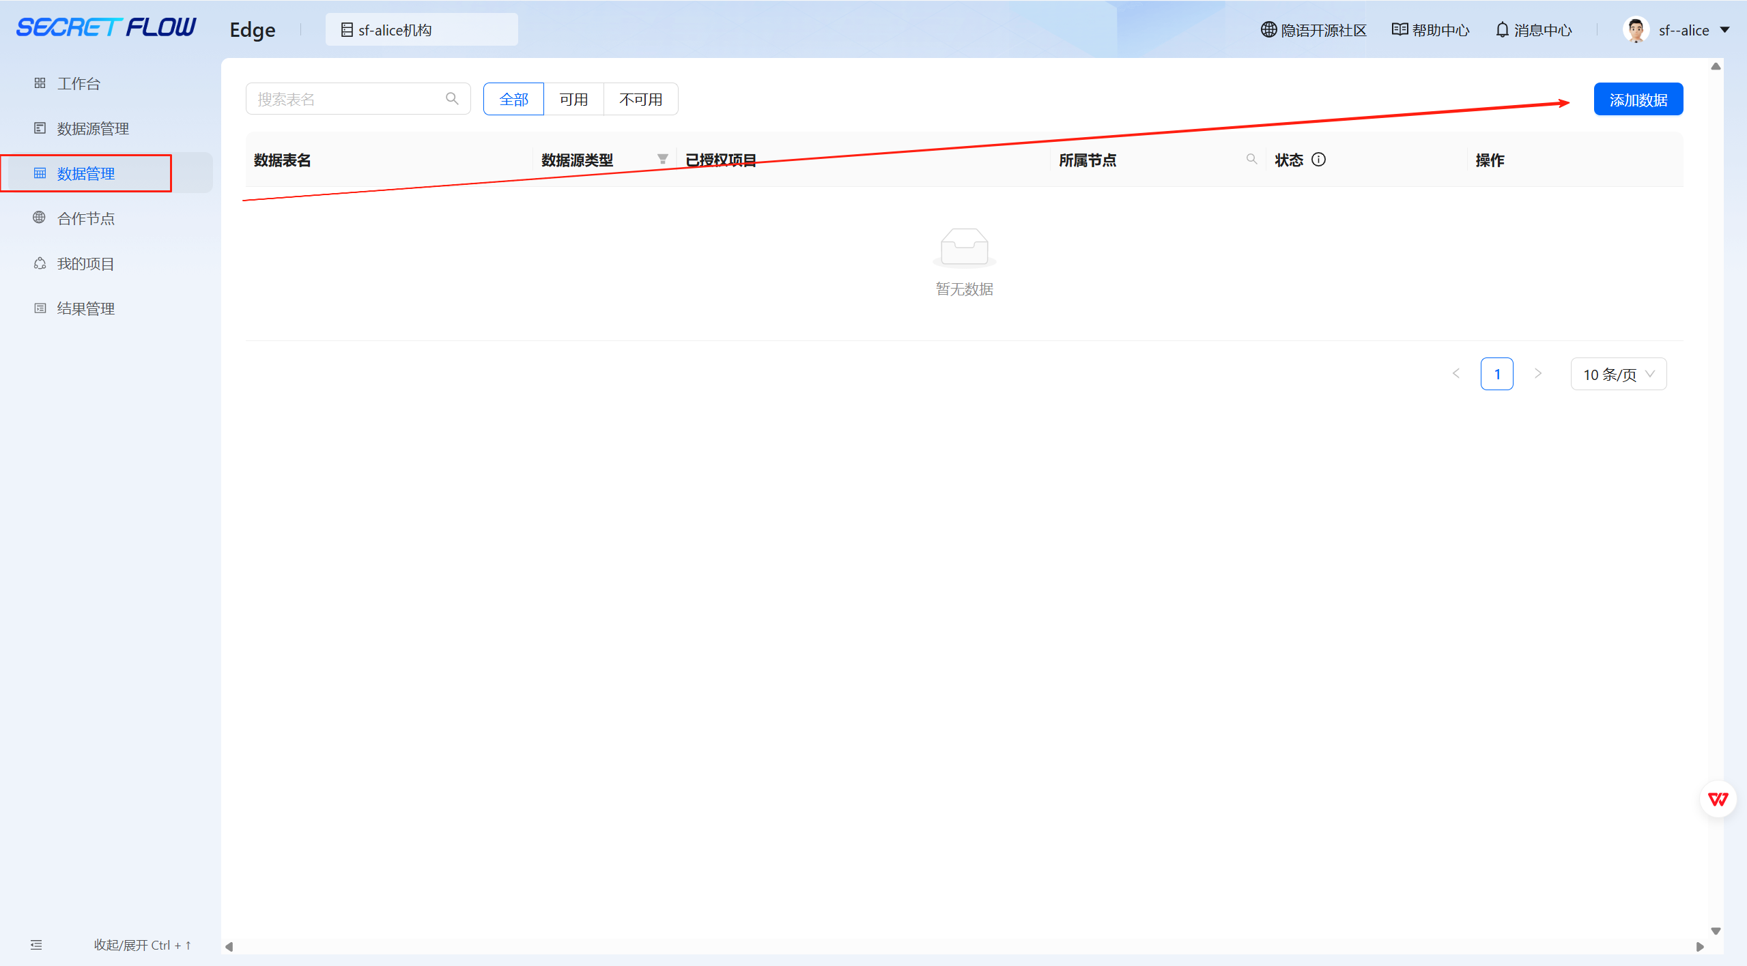
Task: Expand the sf--alice account dropdown arrow
Action: (x=1724, y=30)
